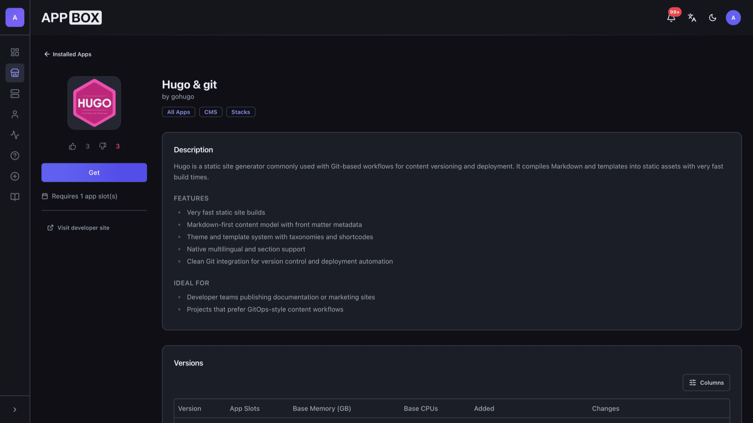Open the user profile icon in sidebar
Screen dimensions: 753x423
coord(15,114)
